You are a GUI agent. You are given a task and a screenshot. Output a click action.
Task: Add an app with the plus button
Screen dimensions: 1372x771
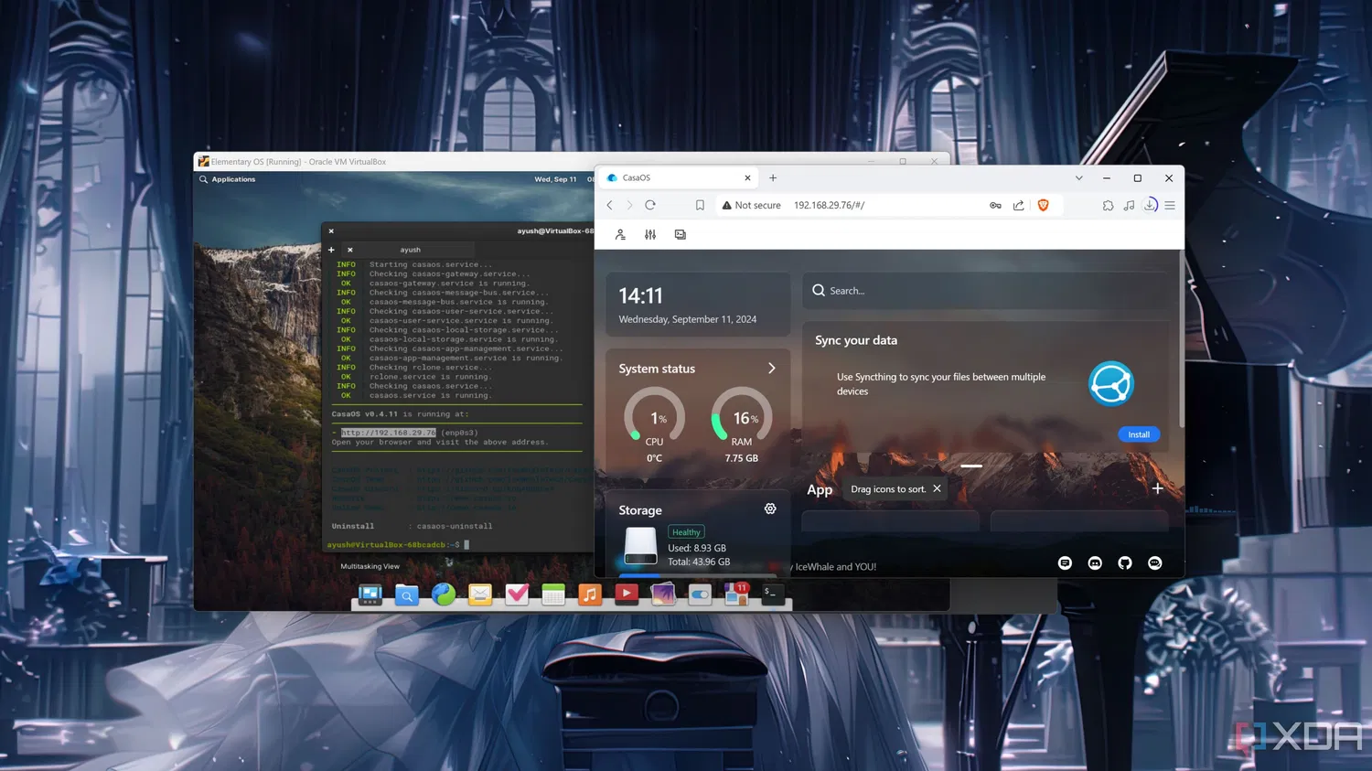[1158, 488]
